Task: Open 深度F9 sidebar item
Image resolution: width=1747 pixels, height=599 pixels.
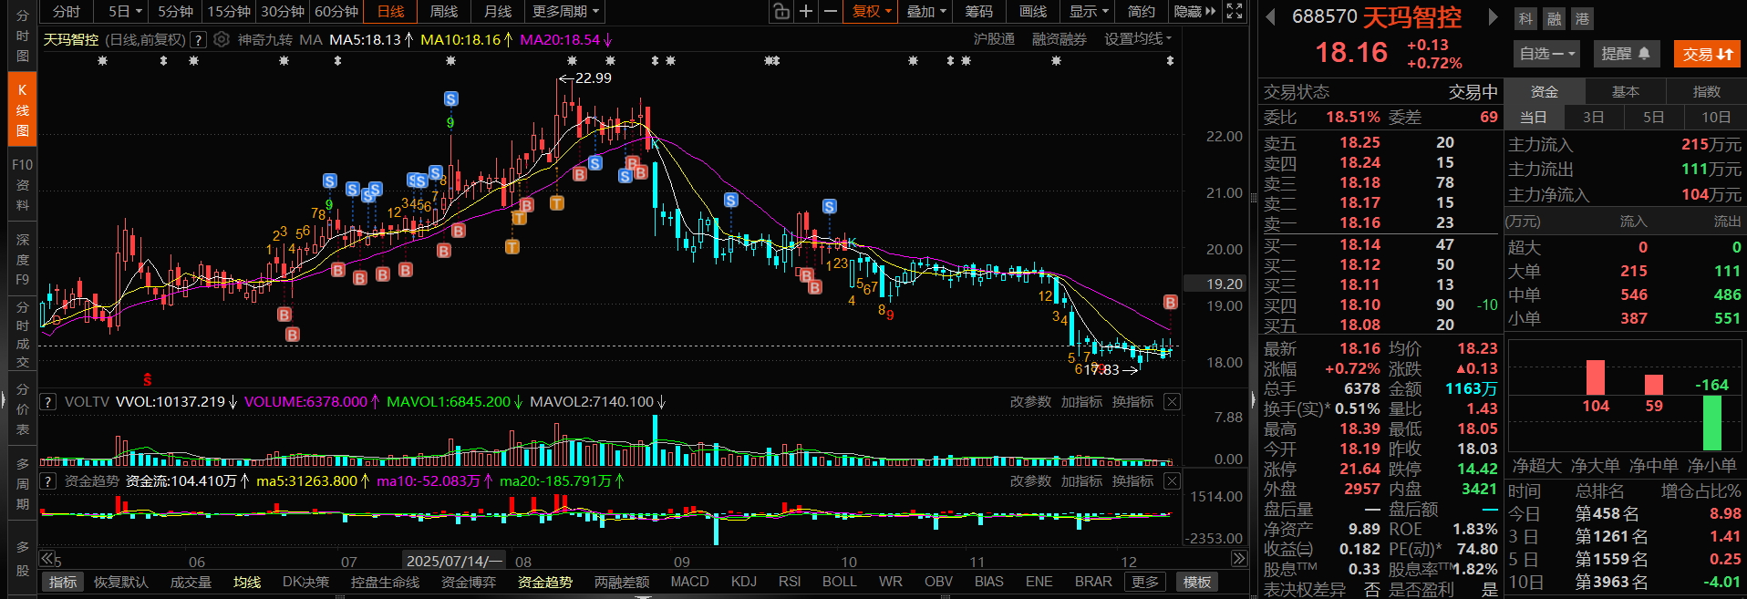Action: pos(23,259)
